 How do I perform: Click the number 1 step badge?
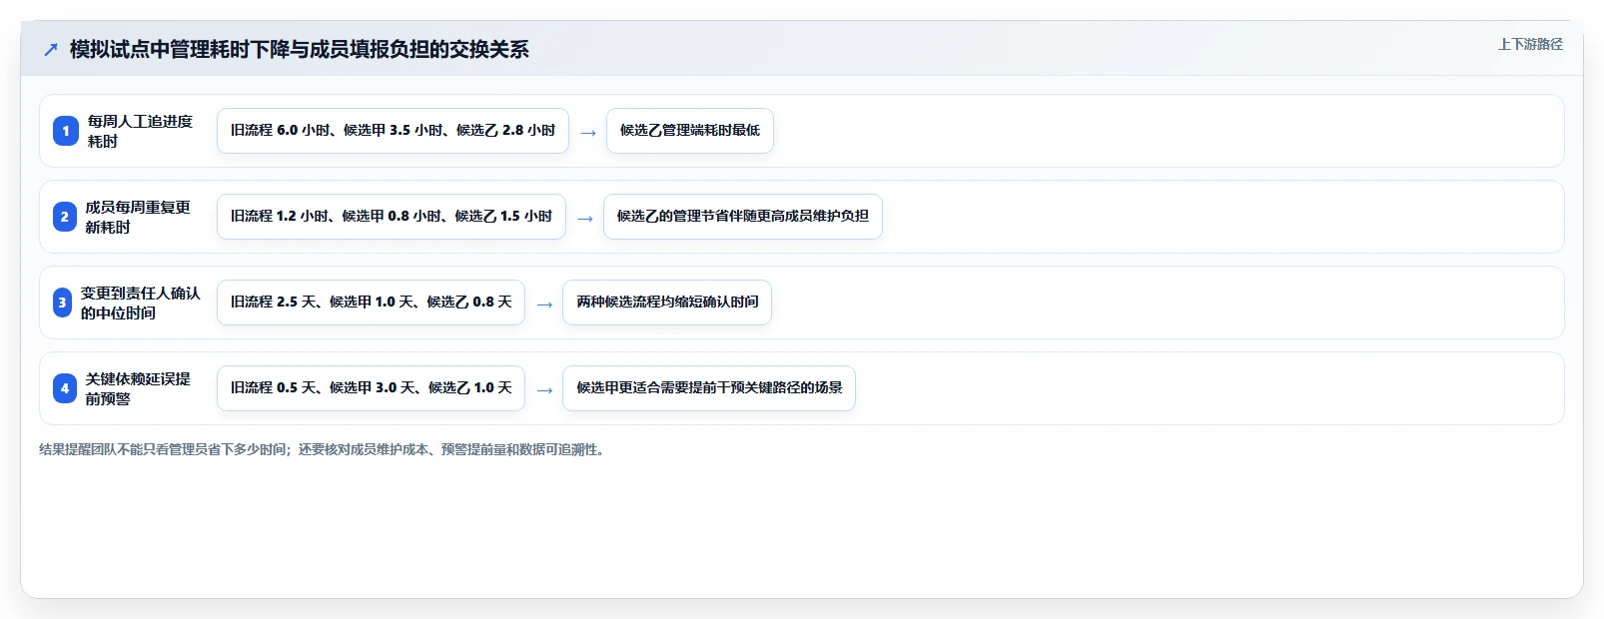click(66, 131)
